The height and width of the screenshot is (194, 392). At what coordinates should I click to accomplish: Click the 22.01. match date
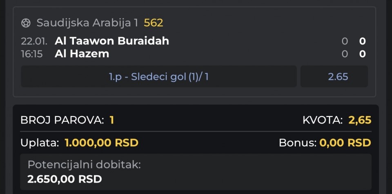[34, 41]
